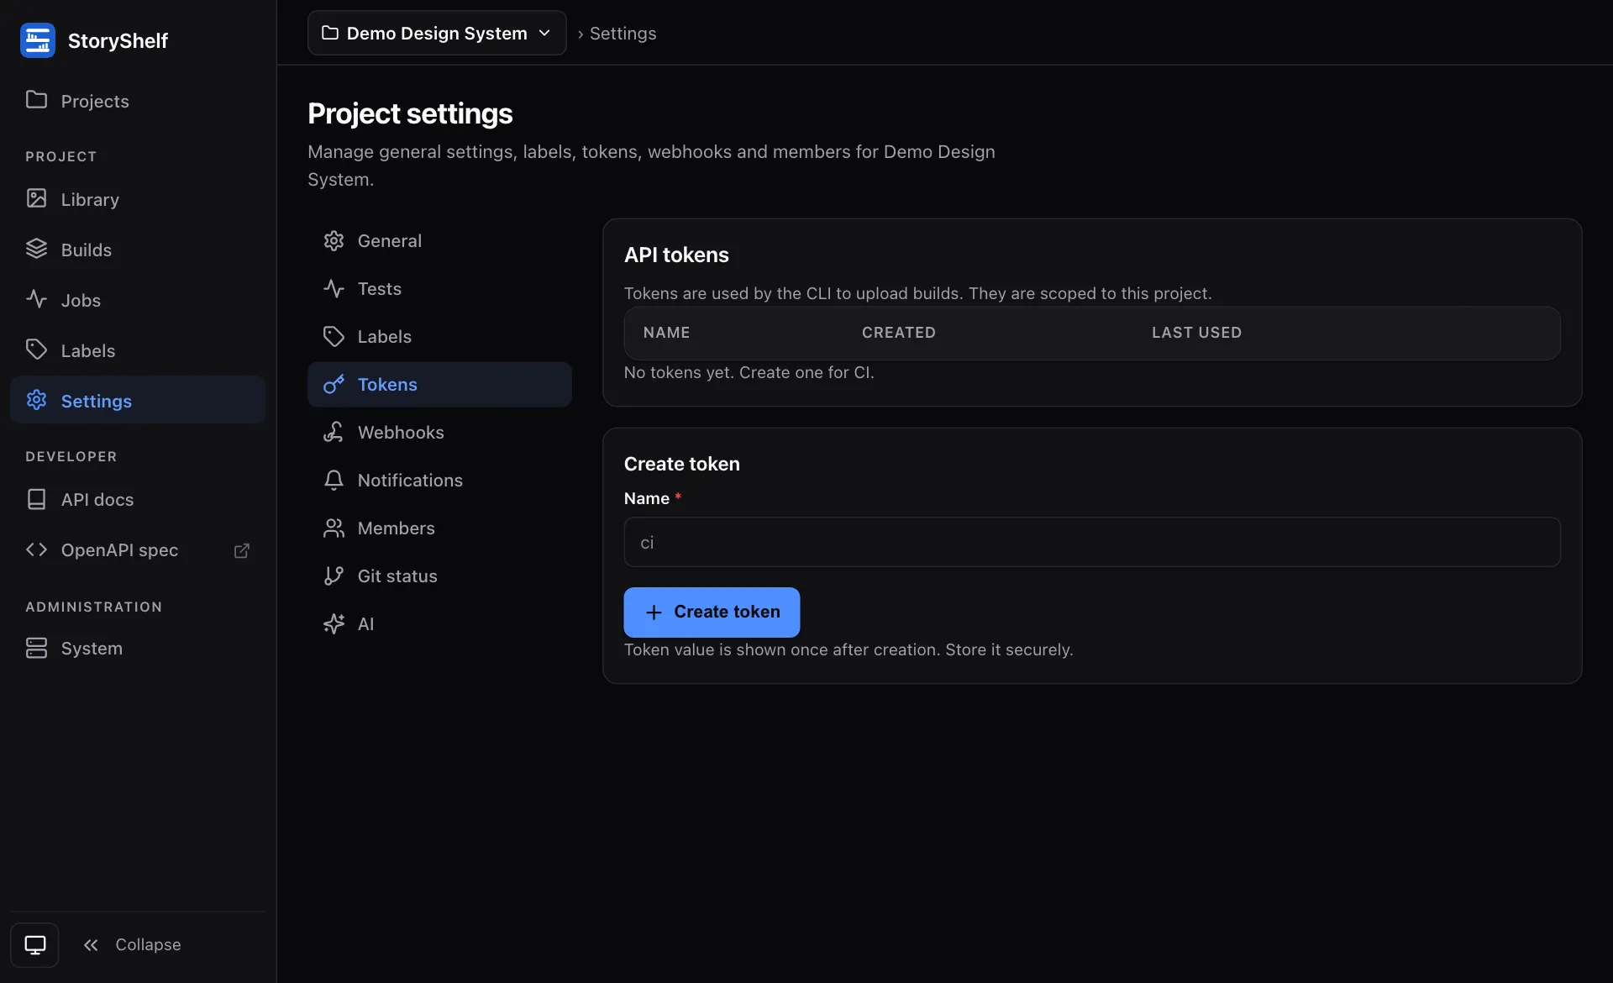This screenshot has width=1613, height=983.
Task: Click the external link icon beside OpenAPI spec
Action: (242, 550)
